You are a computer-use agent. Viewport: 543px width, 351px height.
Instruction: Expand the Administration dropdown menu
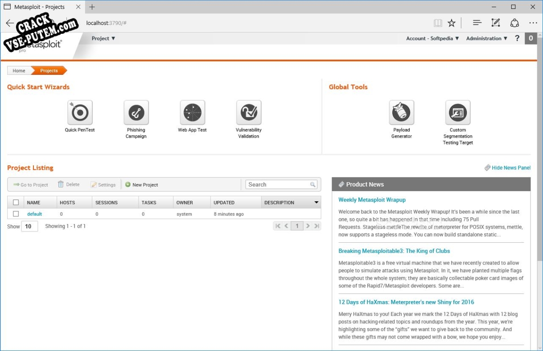click(486, 38)
